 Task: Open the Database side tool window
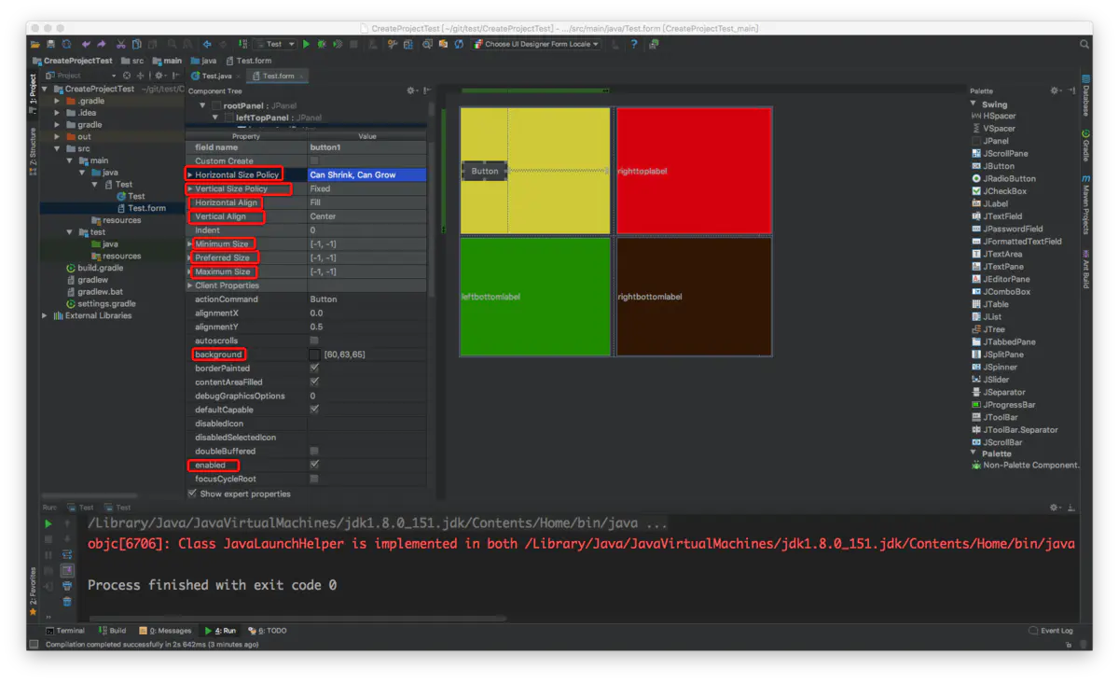click(1086, 98)
